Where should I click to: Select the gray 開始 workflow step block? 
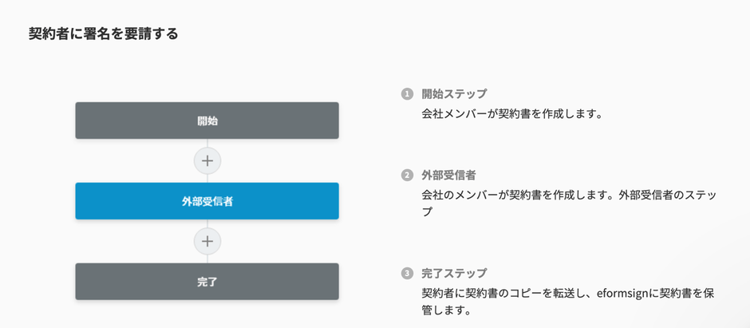pyautogui.click(x=207, y=121)
